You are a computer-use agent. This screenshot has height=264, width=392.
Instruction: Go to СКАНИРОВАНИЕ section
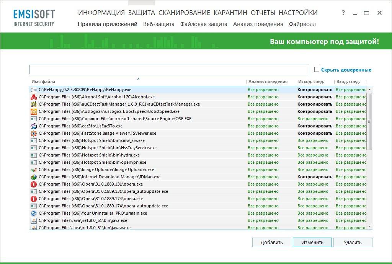184,13
